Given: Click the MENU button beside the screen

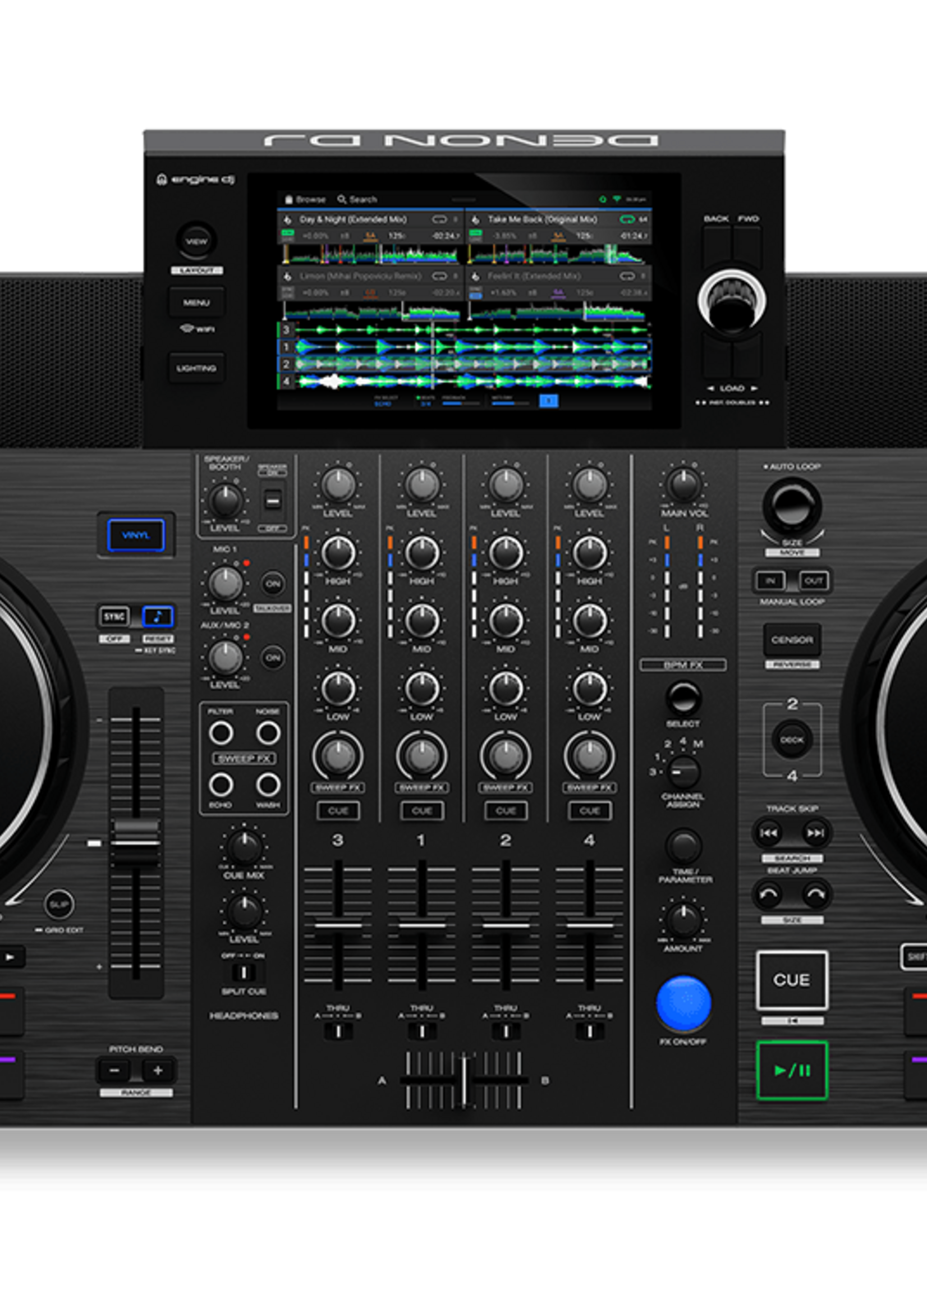Looking at the screenshot, I should coord(196,302).
